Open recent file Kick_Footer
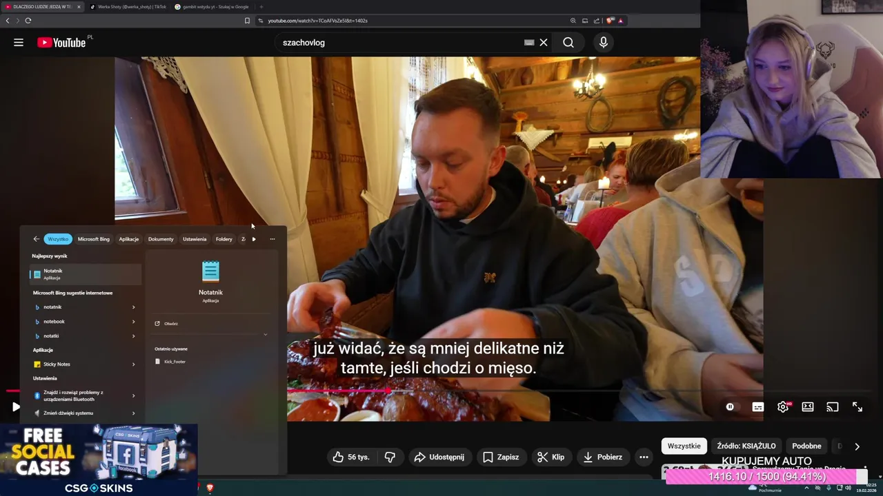883x496 pixels. 171,362
